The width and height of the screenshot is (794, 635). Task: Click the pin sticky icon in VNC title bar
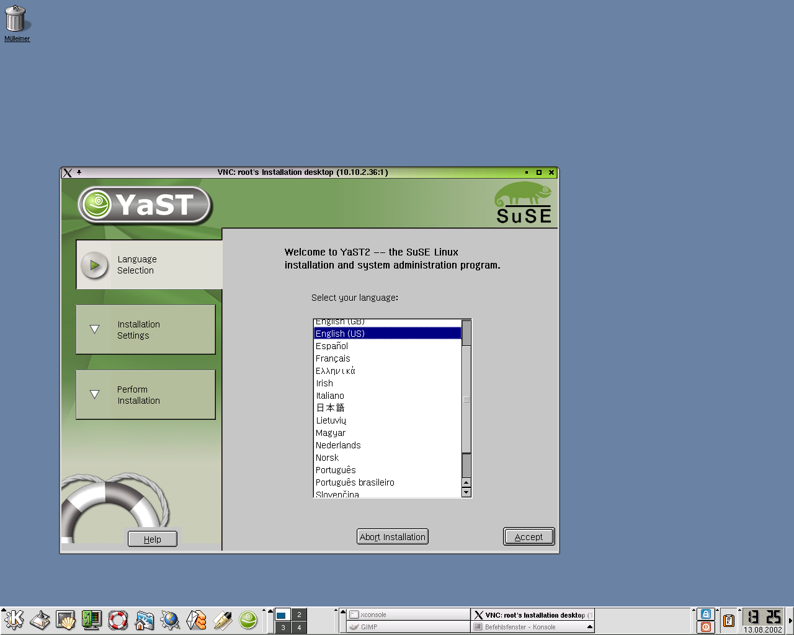[x=79, y=172]
